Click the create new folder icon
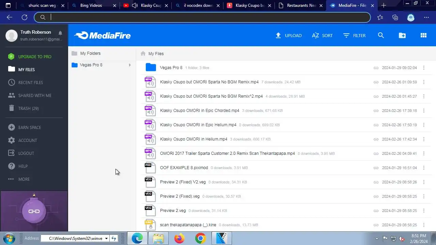 [402, 35]
